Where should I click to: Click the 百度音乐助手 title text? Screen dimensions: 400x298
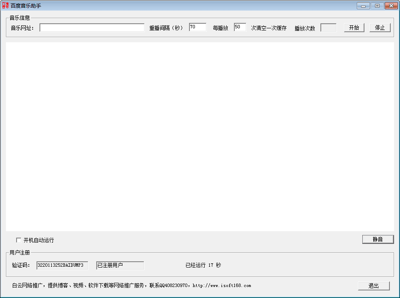coord(26,5)
